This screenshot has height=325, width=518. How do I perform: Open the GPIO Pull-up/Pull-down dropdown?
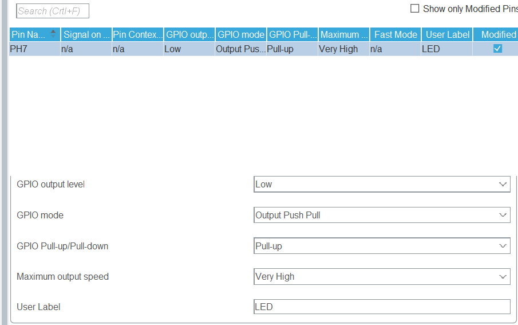point(382,246)
